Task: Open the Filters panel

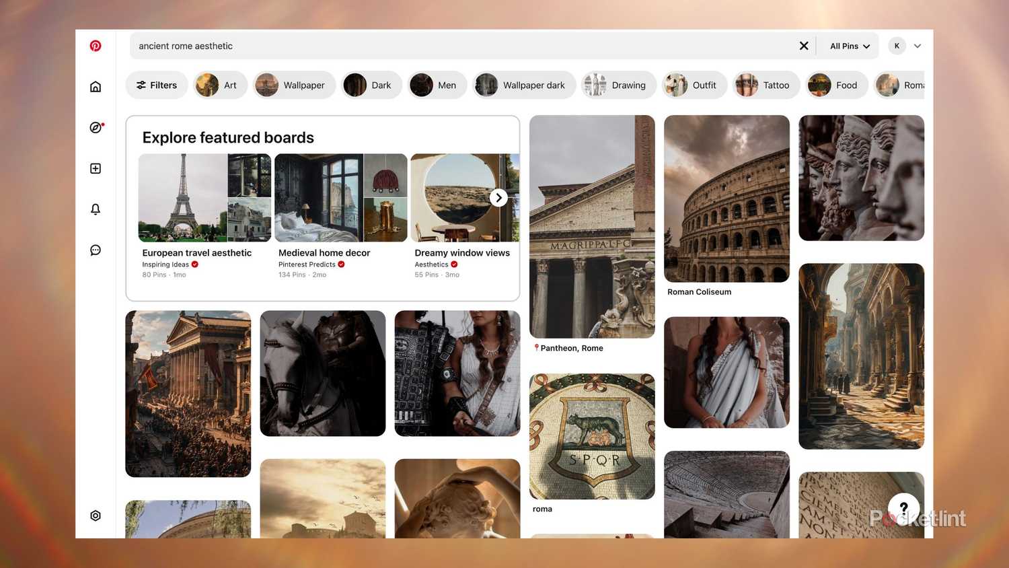Action: (x=157, y=85)
